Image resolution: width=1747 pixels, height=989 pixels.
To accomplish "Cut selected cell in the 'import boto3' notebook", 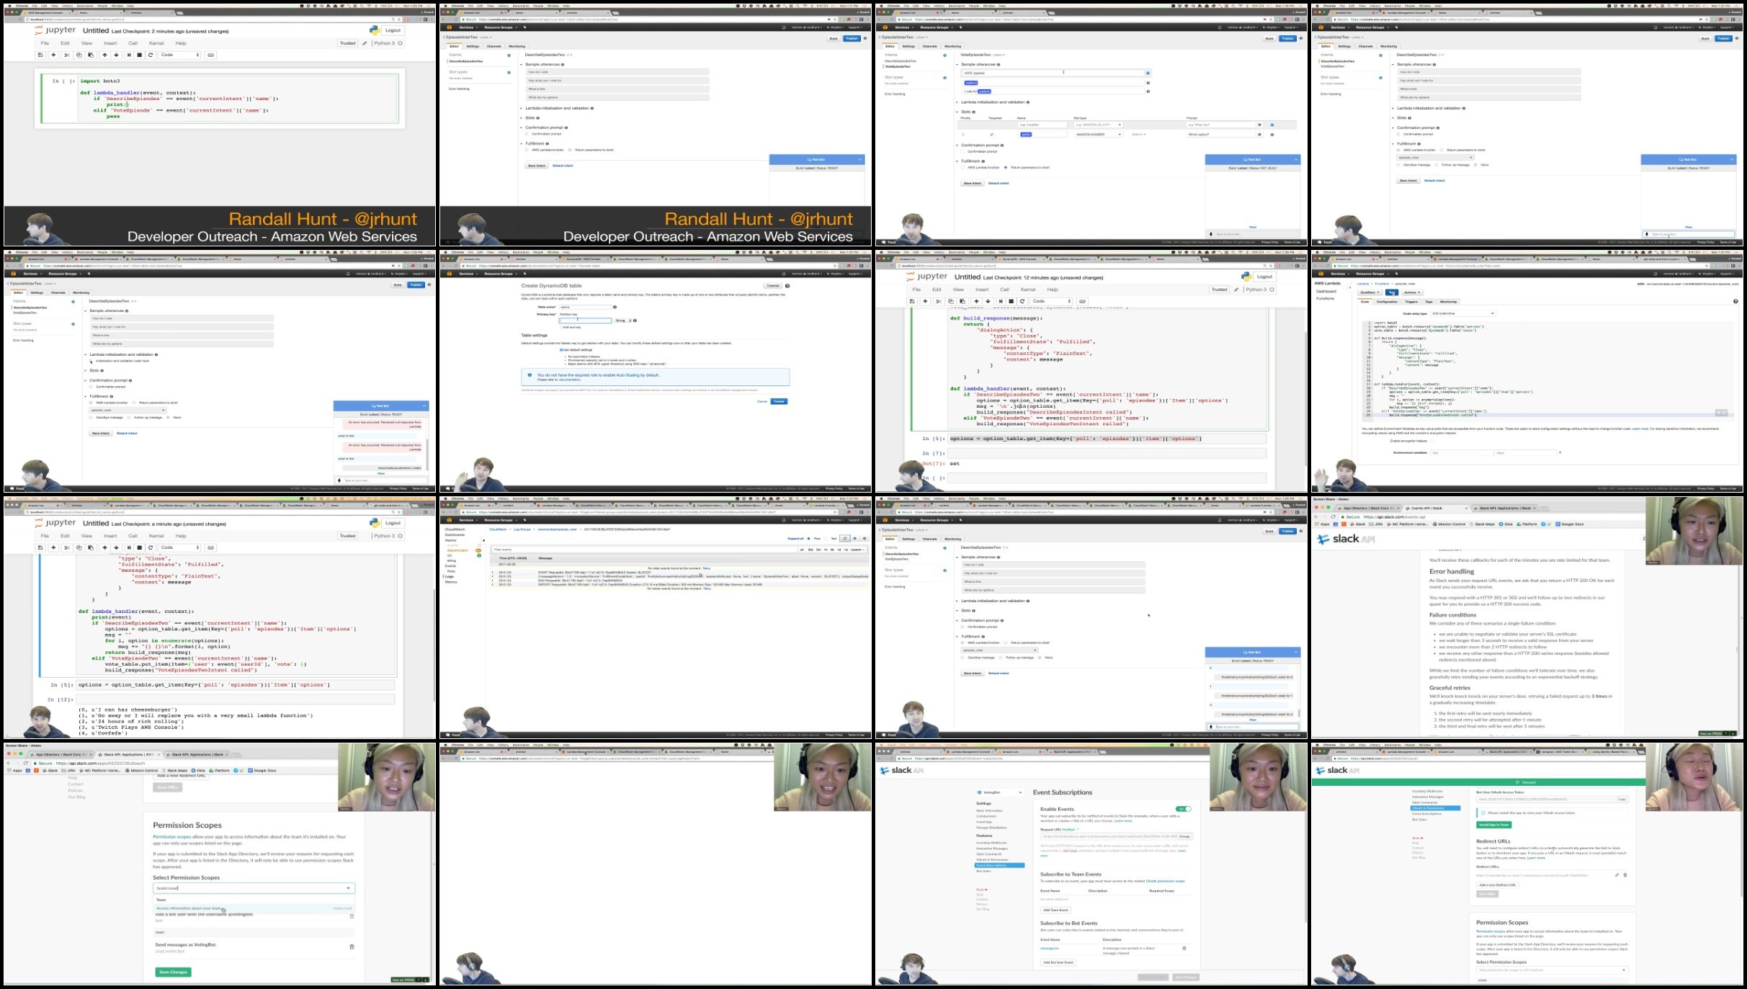I will [67, 55].
